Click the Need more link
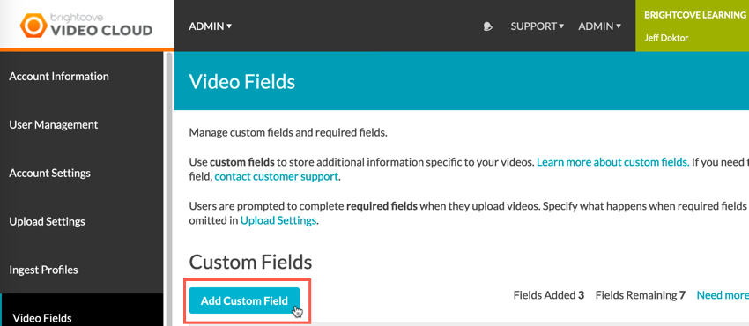The width and height of the screenshot is (749, 326). point(723,295)
